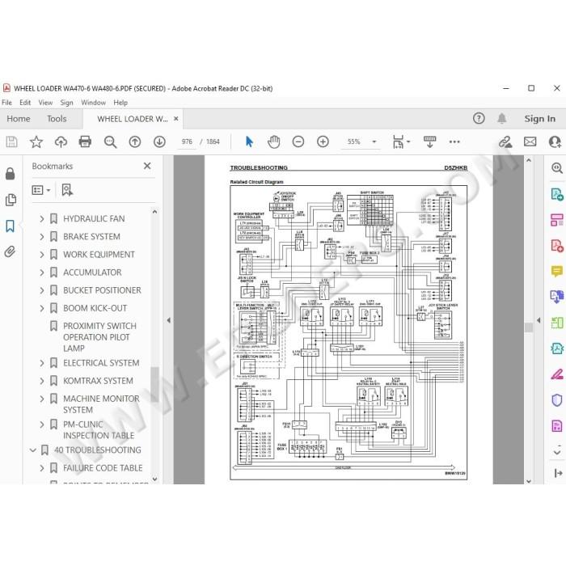Open the Attachments paperclip panel
The width and height of the screenshot is (566, 566).
[10, 251]
